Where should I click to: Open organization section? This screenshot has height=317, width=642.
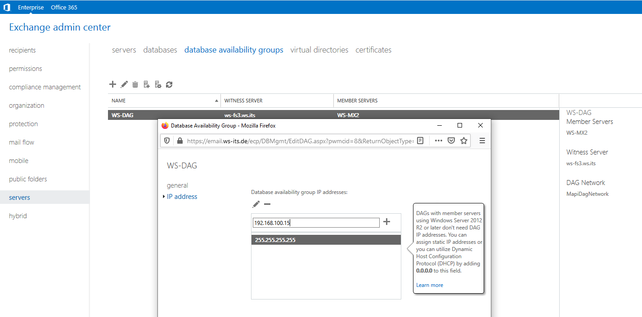pyautogui.click(x=27, y=106)
